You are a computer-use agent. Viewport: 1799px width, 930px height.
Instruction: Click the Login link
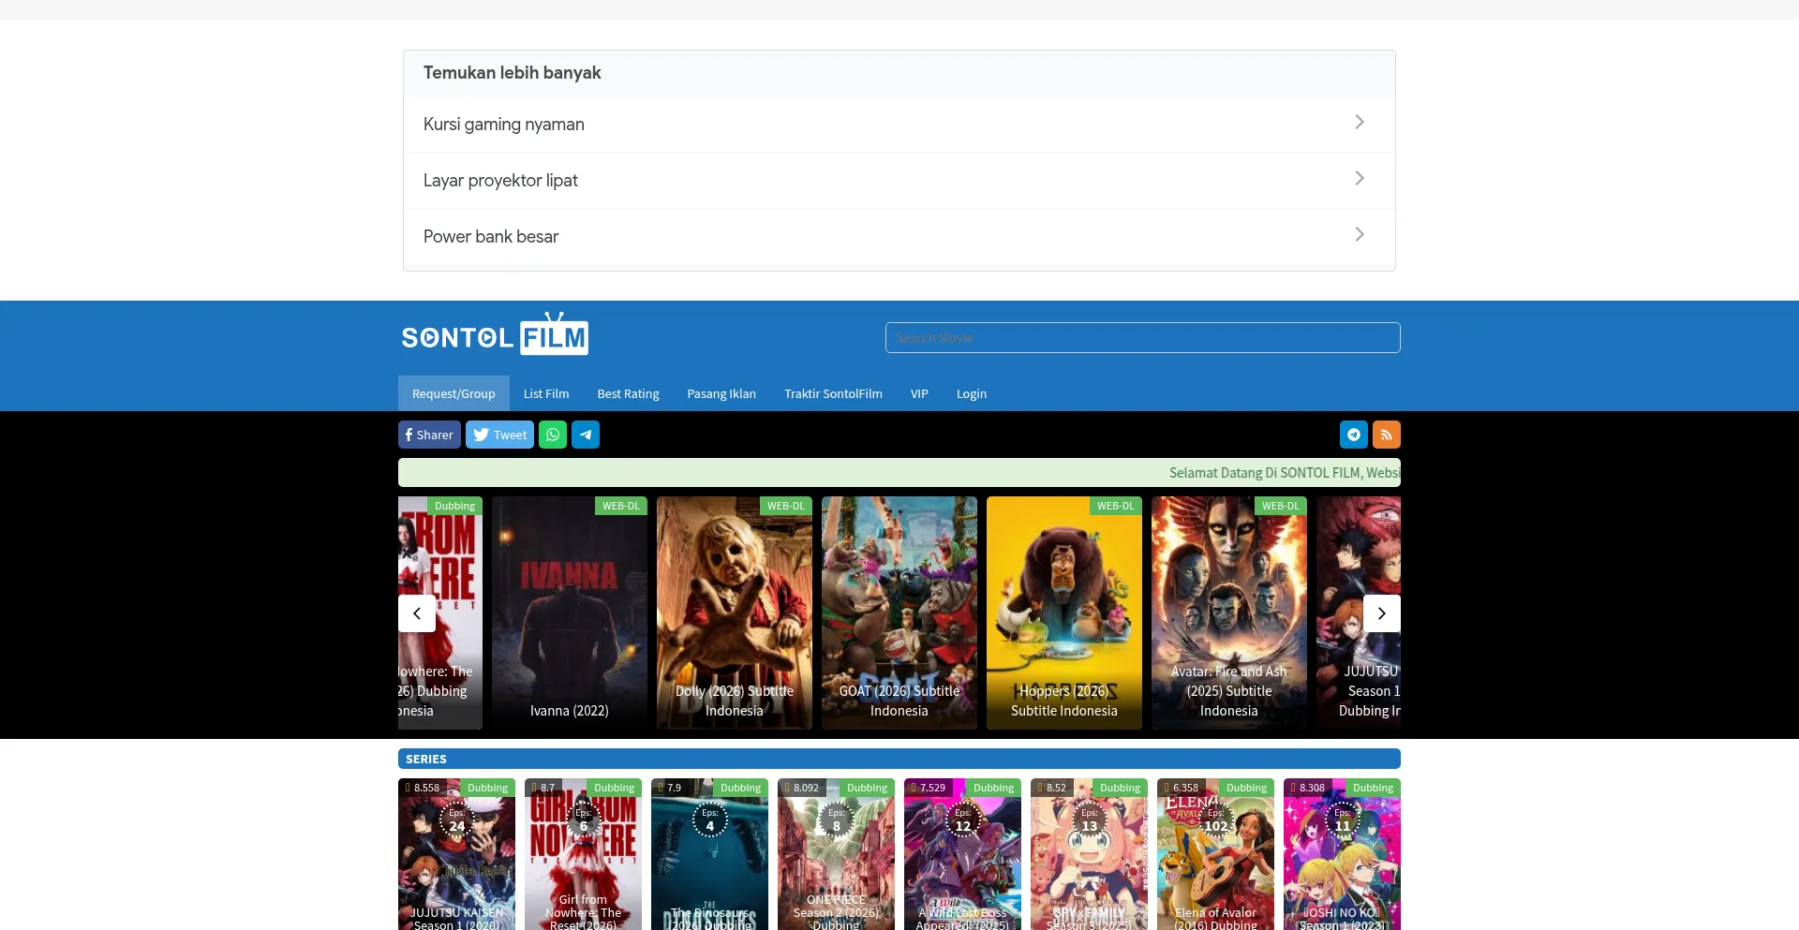(x=972, y=393)
